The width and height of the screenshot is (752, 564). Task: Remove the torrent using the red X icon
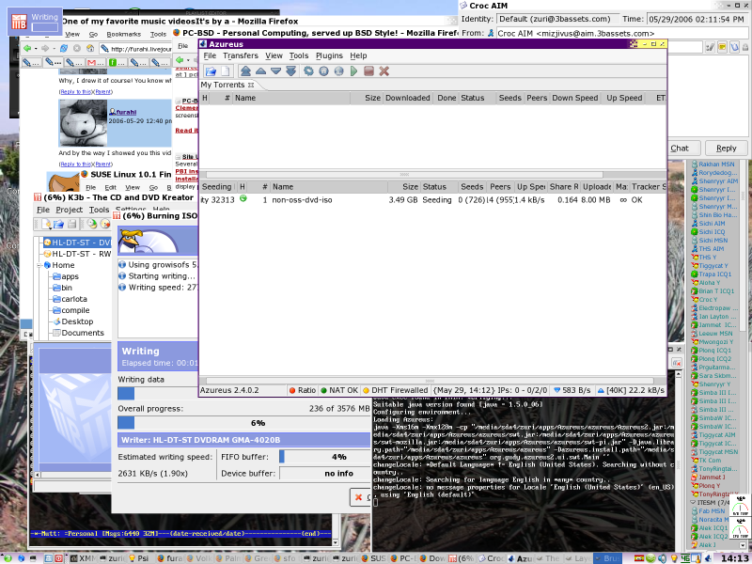[x=384, y=70]
